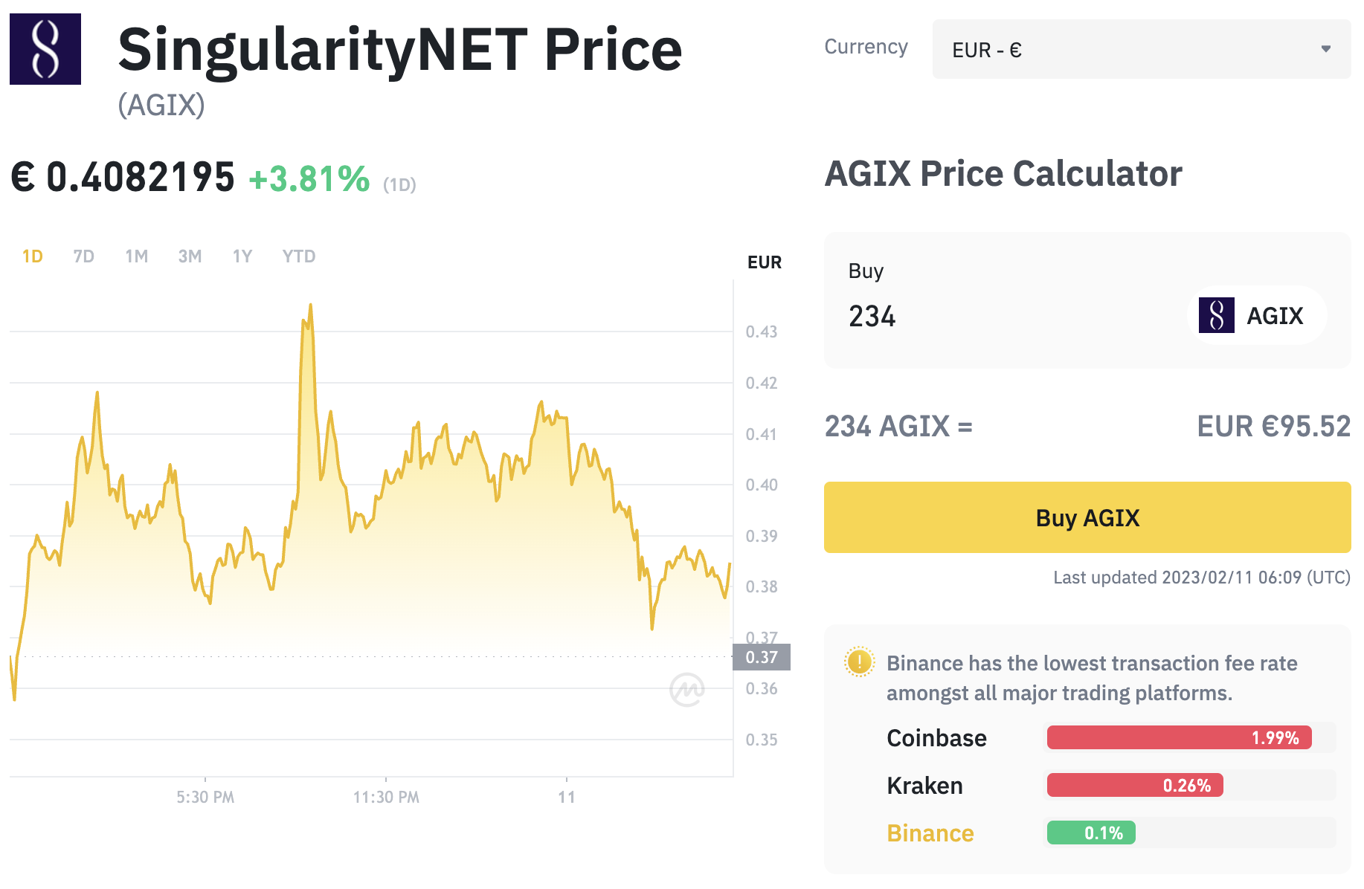1364x889 pixels.
Task: Open the AGIX coin selector pill
Action: pos(1258,315)
